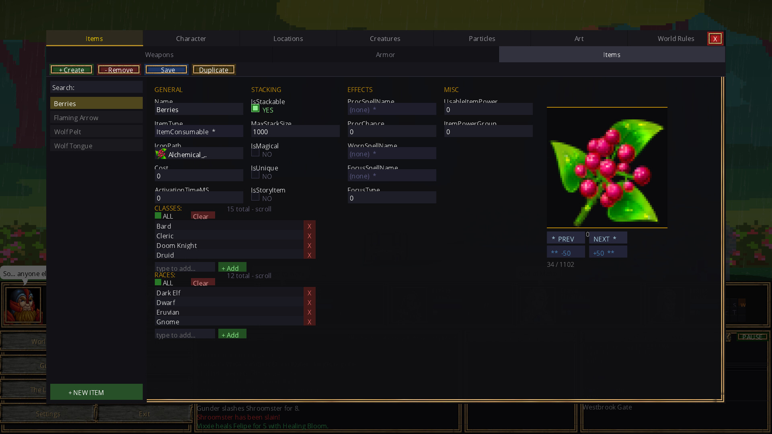This screenshot has height=434, width=772.
Task: Click the + Create button
Action: tap(72, 70)
